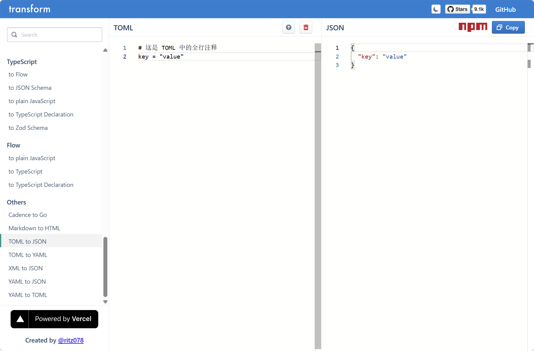Select YAML to JSON converter
This screenshot has height=351, width=534.
click(x=27, y=282)
